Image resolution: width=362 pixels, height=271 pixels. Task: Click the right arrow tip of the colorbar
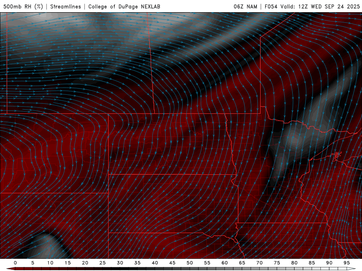tap(352, 269)
